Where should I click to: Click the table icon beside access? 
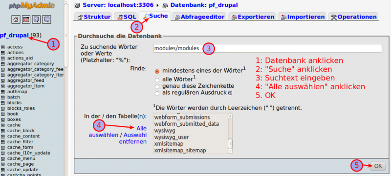click(3, 47)
